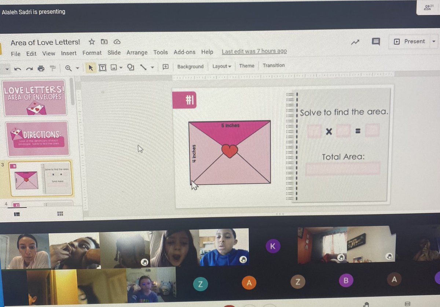Click the insert image icon
This screenshot has width=440, height=307.
click(x=114, y=67)
